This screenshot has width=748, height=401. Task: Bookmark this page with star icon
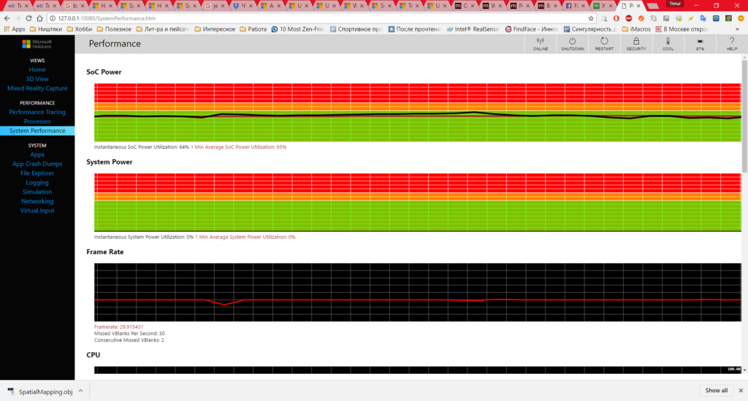(x=591, y=18)
